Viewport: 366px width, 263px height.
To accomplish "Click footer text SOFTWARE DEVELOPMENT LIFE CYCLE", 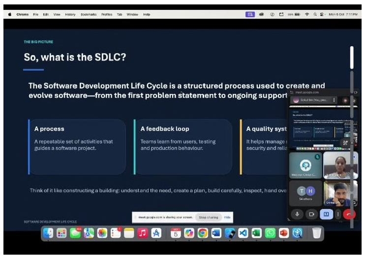I will coord(50,222).
